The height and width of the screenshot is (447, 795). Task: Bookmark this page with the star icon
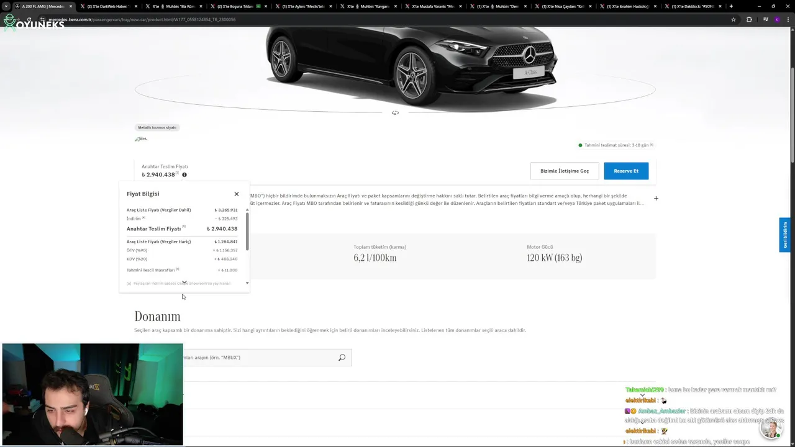pos(734,19)
